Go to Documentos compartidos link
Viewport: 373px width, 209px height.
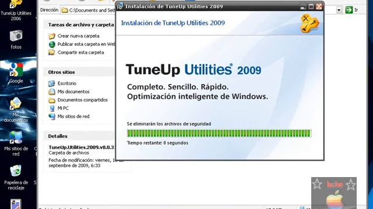point(83,100)
